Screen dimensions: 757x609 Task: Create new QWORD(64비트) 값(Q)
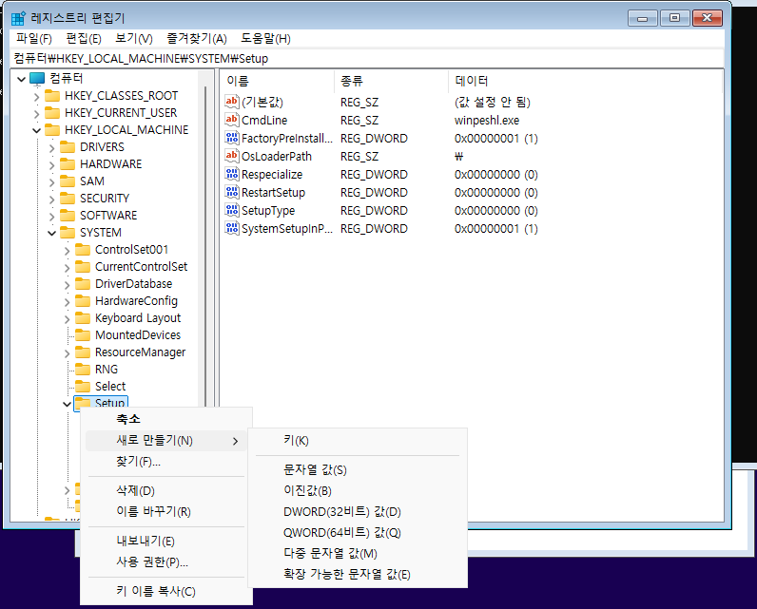click(x=358, y=533)
